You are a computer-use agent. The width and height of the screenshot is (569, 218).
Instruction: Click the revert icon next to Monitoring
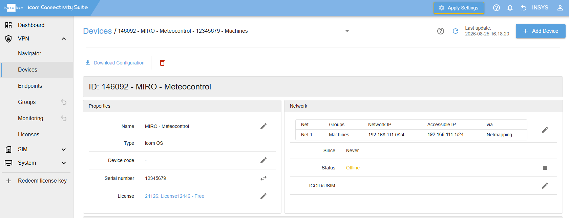(64, 118)
